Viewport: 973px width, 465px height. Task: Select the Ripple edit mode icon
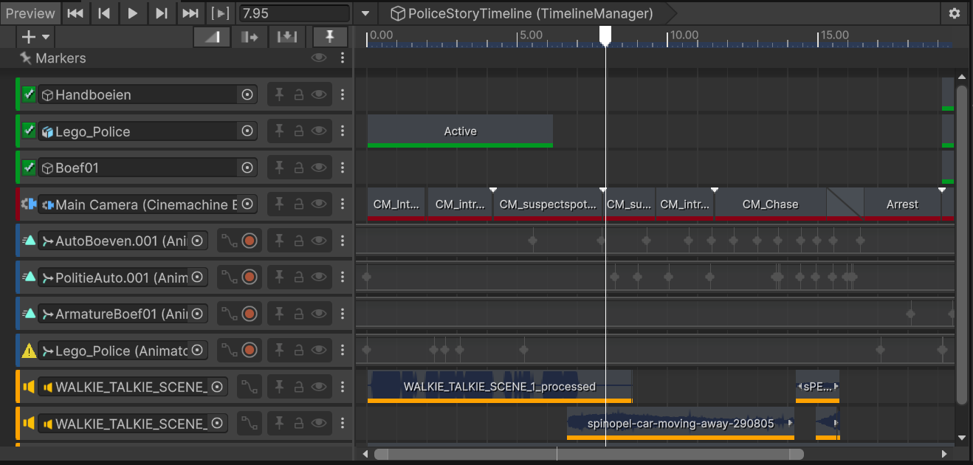250,37
